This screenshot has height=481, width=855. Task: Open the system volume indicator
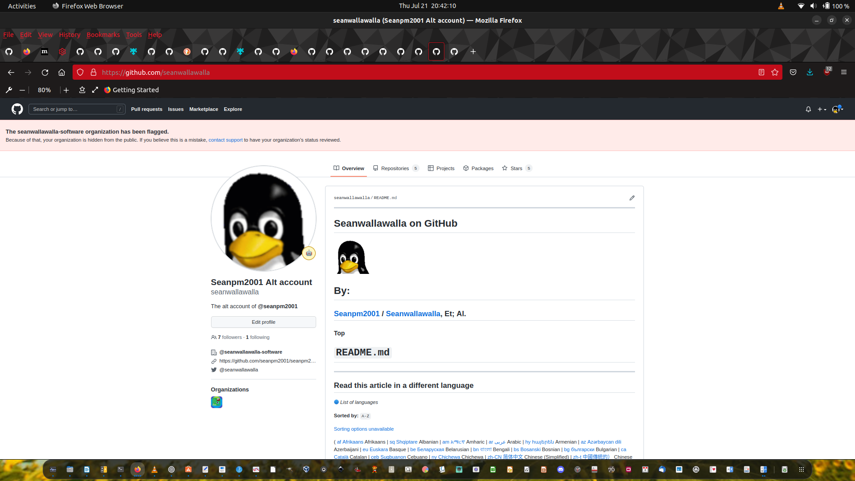(813, 6)
